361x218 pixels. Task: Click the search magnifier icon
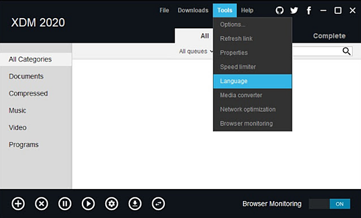[x=347, y=51]
